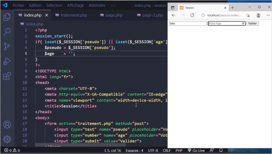Open a new browser tab
This screenshot has width=272, height=154.
(x=233, y=7)
